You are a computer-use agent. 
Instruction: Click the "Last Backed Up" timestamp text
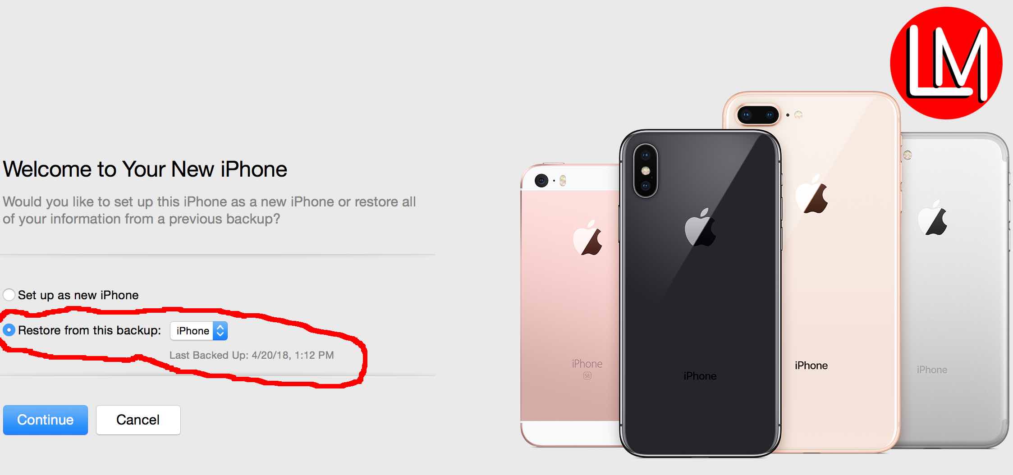coord(252,355)
